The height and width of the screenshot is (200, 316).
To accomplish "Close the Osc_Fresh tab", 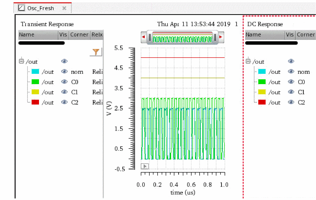I will coord(64,8).
